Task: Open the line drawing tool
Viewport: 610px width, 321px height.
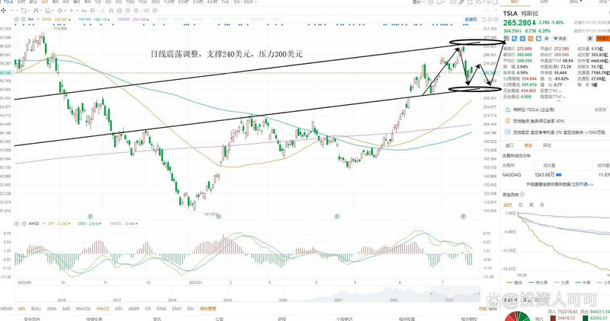Action: click(x=11, y=11)
